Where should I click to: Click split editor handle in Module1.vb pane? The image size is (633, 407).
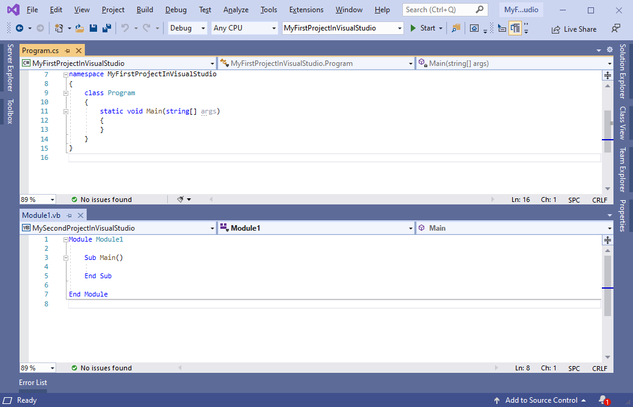607,240
